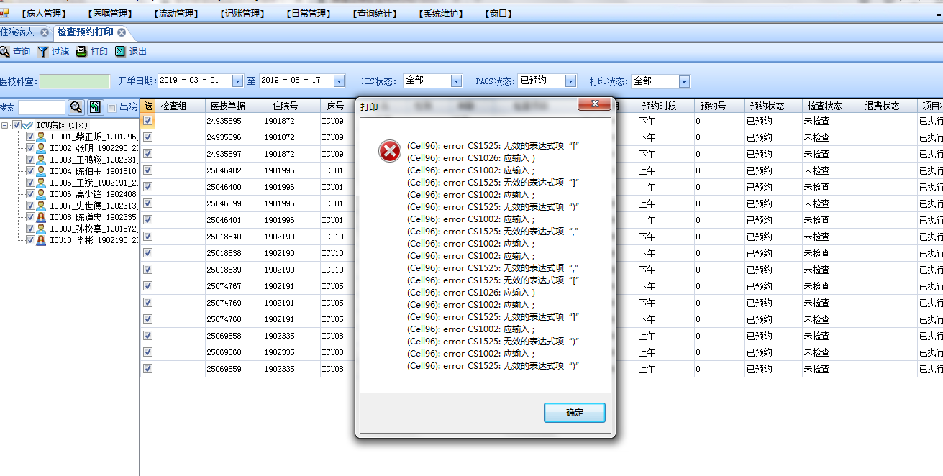Click patient avatar icon for ICU09_孙松亭

coord(42,229)
